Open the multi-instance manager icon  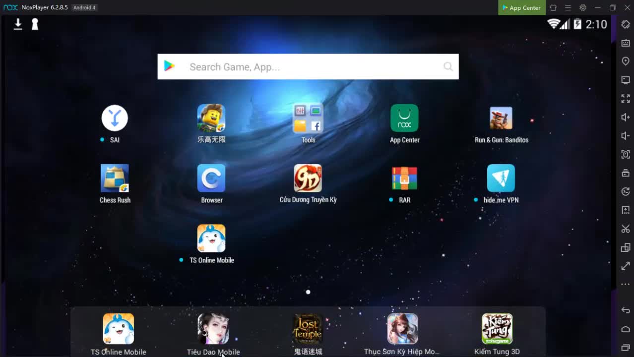click(x=626, y=247)
